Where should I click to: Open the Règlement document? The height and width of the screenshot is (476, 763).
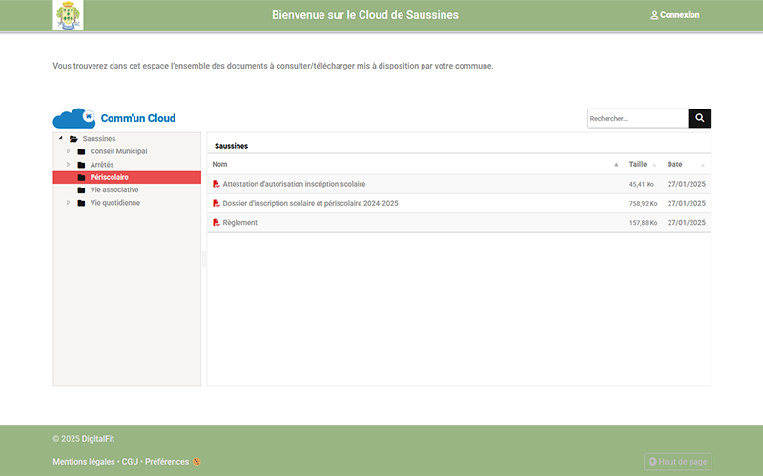[x=240, y=223]
